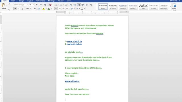The image size is (182, 102).
Task: Set right-to-left text direction
Action: [83, 5]
